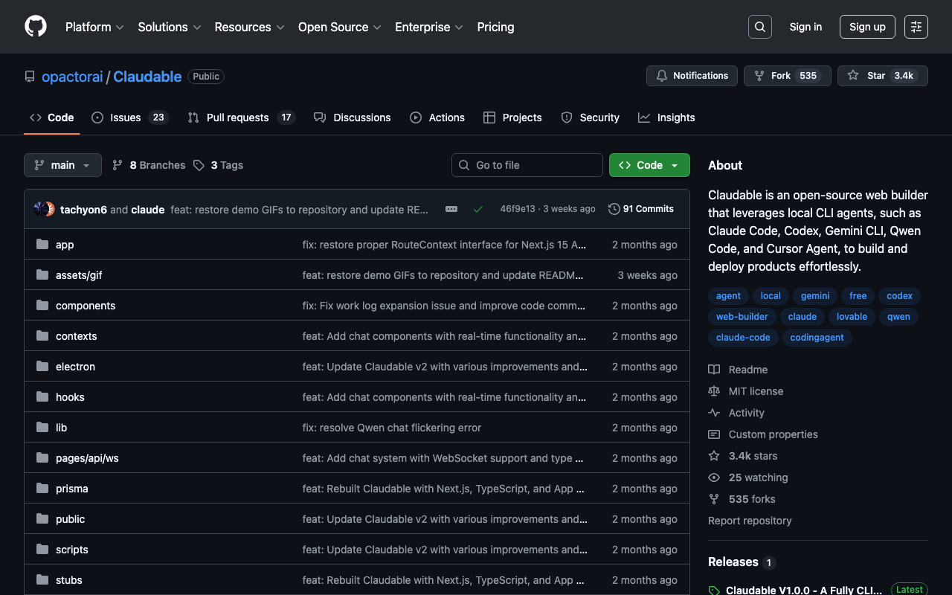The image size is (952, 595).
Task: Focus the Go to file field
Action: (527, 165)
